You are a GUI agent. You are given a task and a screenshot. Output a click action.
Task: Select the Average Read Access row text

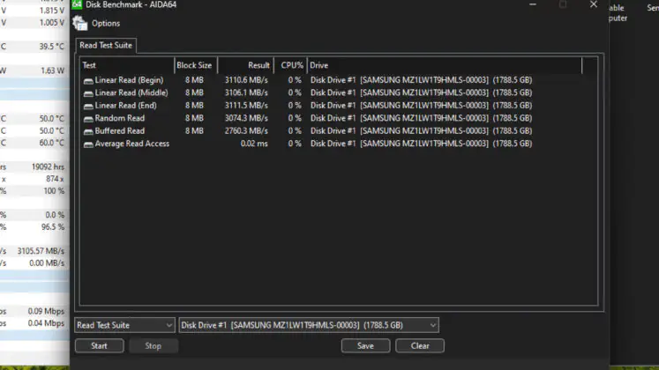pyautogui.click(x=132, y=144)
